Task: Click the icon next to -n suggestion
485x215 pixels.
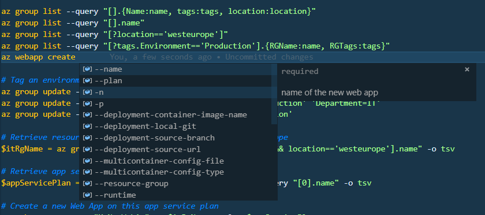Action: coord(88,92)
